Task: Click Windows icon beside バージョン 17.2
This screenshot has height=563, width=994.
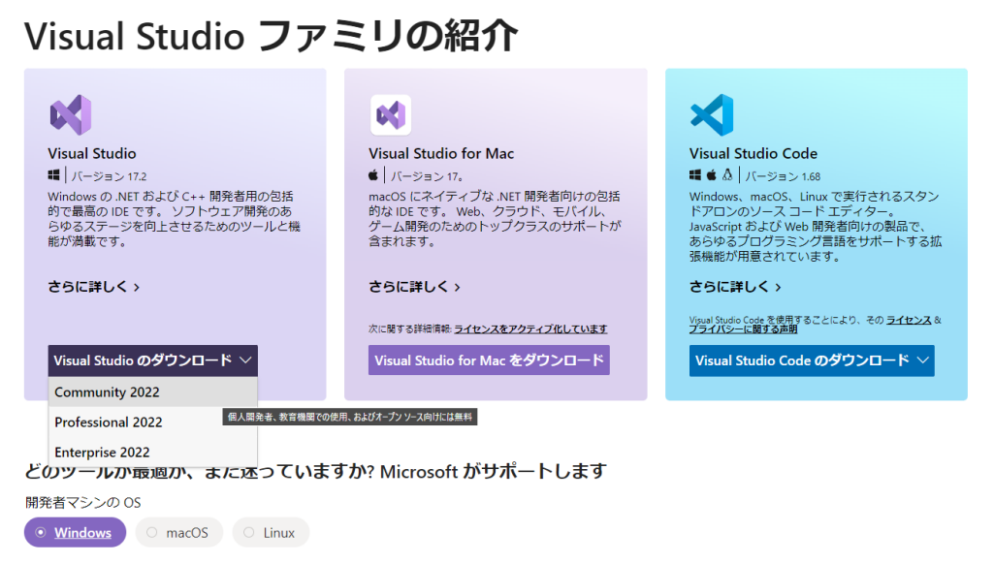Action: [54, 175]
